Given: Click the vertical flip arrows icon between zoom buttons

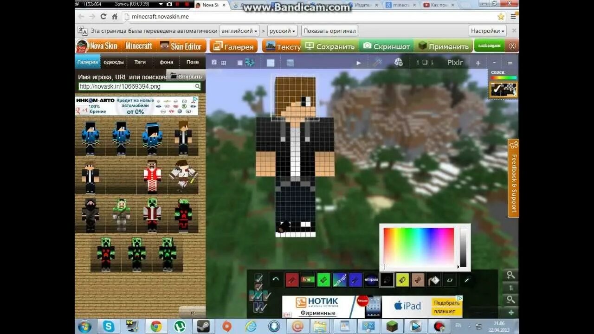Looking at the screenshot, I should point(510,288).
